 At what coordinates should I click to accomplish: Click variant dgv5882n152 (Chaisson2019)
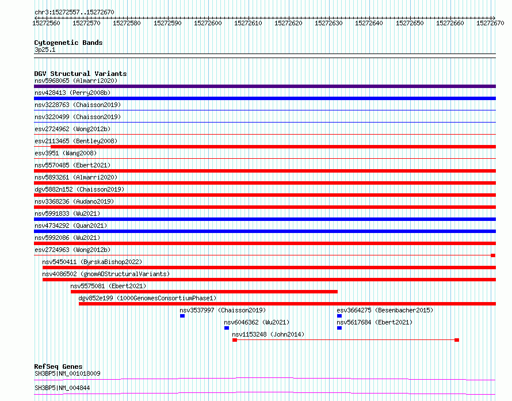click(79, 189)
